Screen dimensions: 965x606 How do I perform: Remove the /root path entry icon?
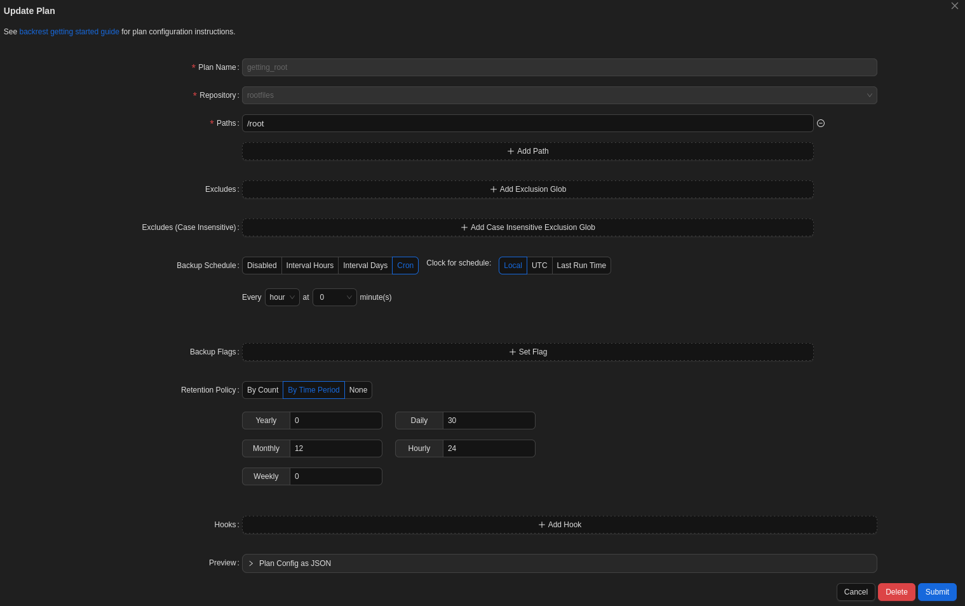tap(821, 123)
